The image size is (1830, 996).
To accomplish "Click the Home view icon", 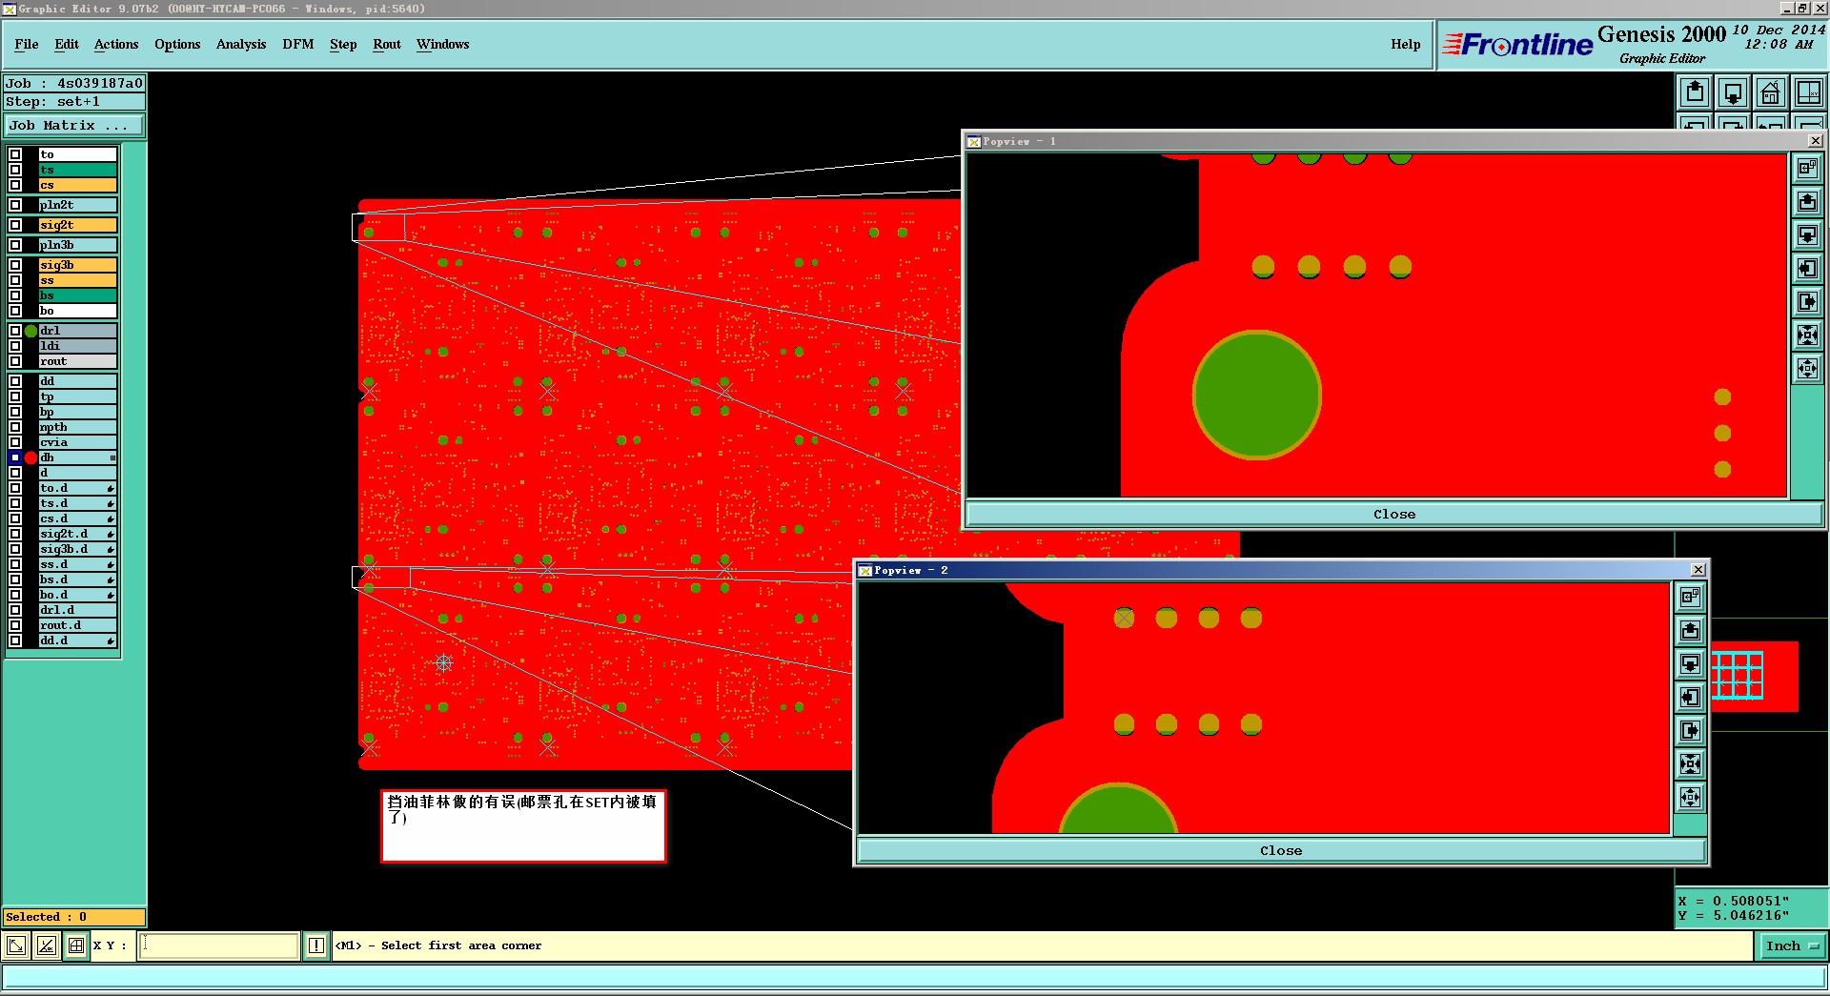I will [1770, 92].
